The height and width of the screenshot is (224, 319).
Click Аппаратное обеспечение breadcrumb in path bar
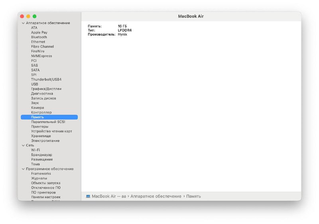pos(156,196)
